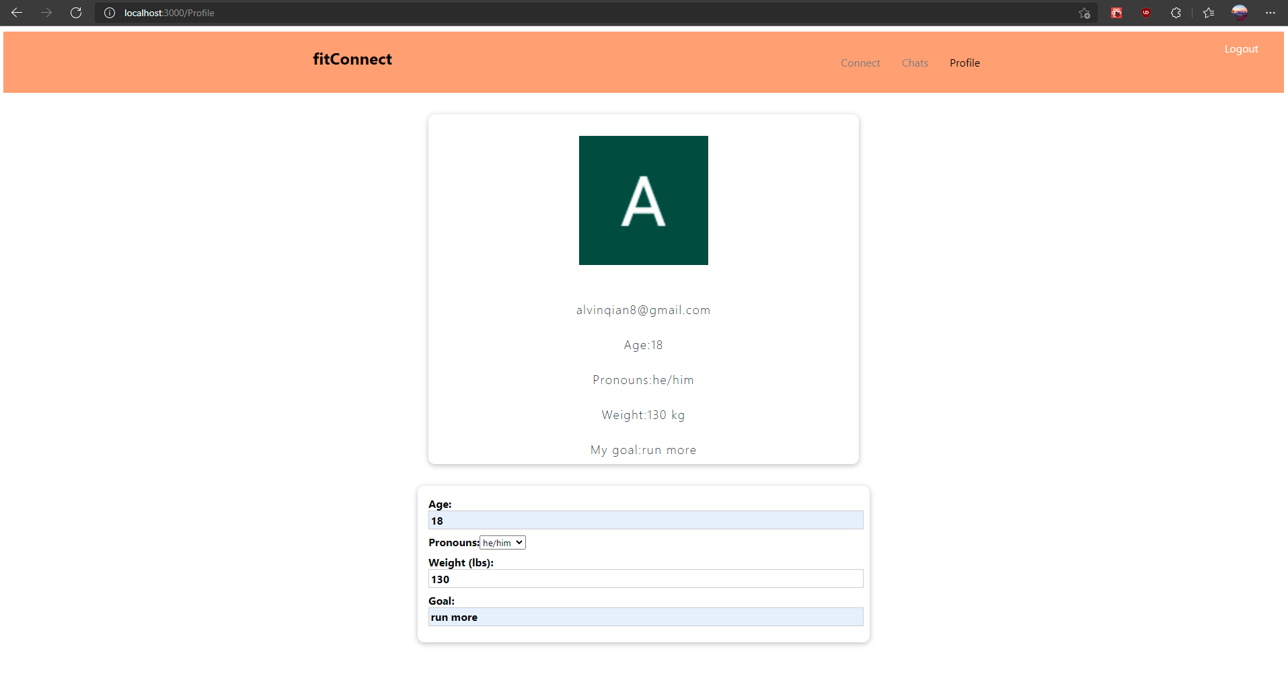Switch to the Chats tab
Viewport: 1288px width, 678px height.
[915, 63]
